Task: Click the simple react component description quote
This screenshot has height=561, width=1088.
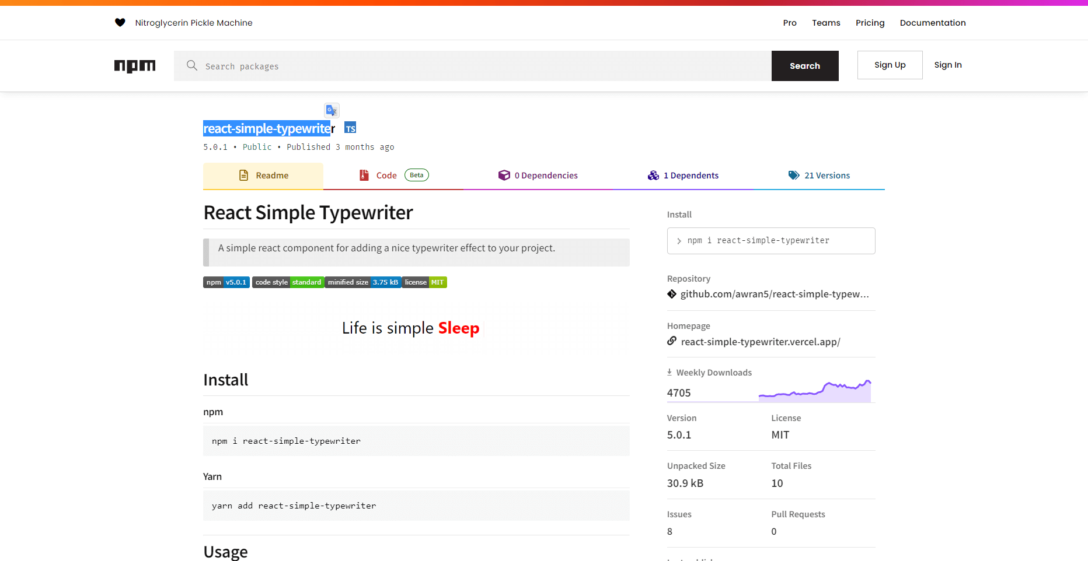Action: [416, 253]
